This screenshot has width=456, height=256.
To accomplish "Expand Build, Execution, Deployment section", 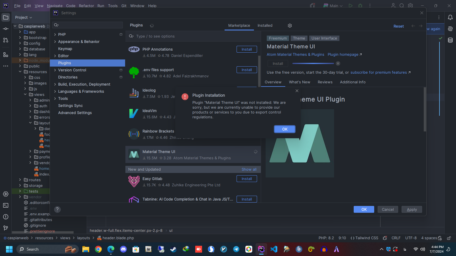I will [55, 84].
